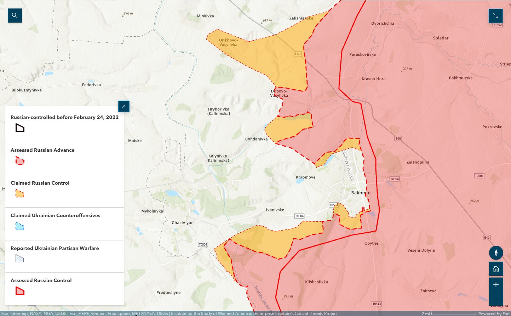
Task: Click the Institute for the Study of War attribution text
Action: [x=254, y=314]
